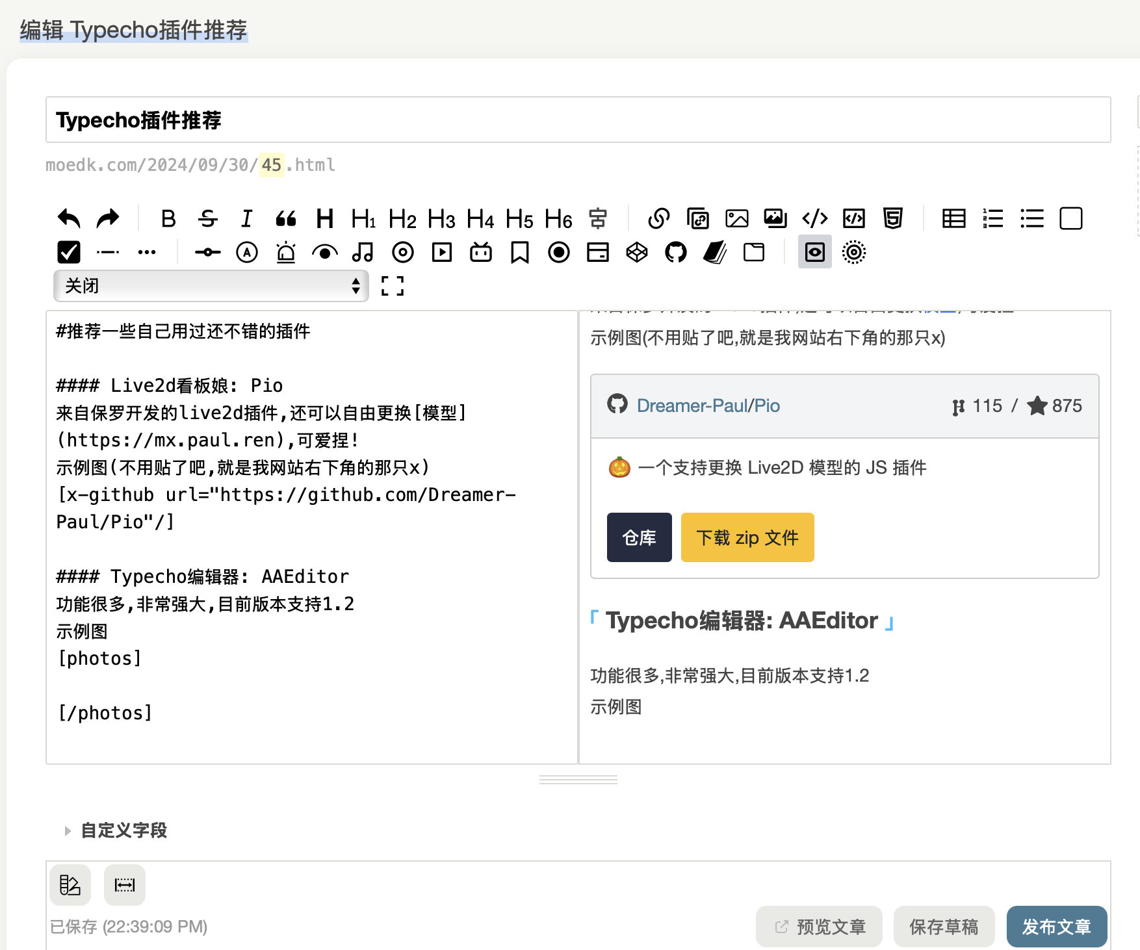Expand the 自定义字段 section

coord(117,830)
